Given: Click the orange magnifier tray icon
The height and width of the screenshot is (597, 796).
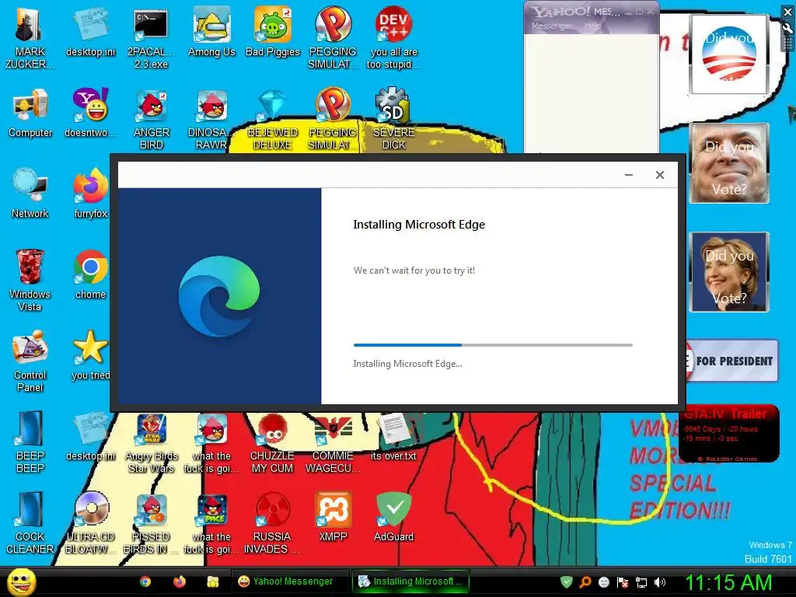Looking at the screenshot, I should click(x=585, y=582).
